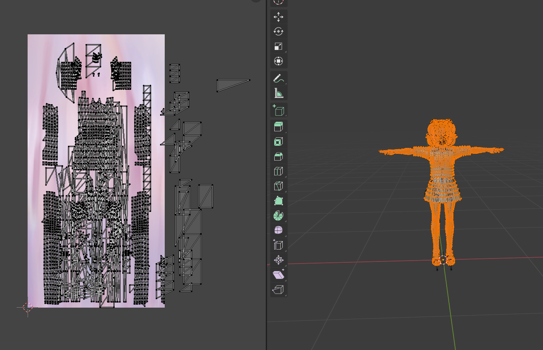Select the Measure ruler tool
Viewport: 543px width, 350px height.
[x=279, y=93]
